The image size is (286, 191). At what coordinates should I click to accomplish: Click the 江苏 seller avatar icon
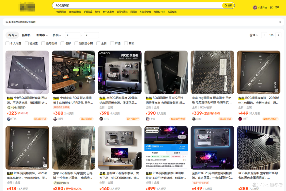click(8, 119)
